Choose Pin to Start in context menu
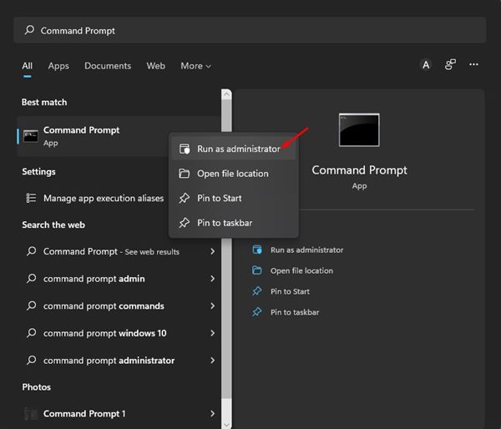This screenshot has height=429, width=501. pos(220,199)
